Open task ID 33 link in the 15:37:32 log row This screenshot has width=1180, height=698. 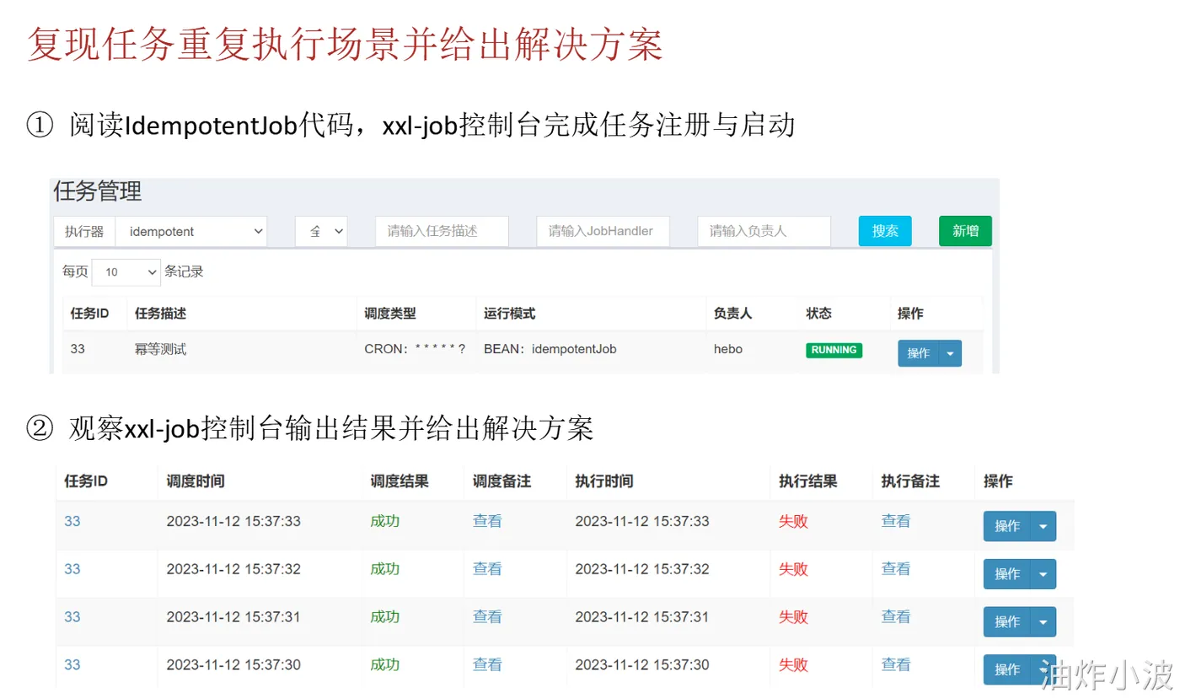72,569
